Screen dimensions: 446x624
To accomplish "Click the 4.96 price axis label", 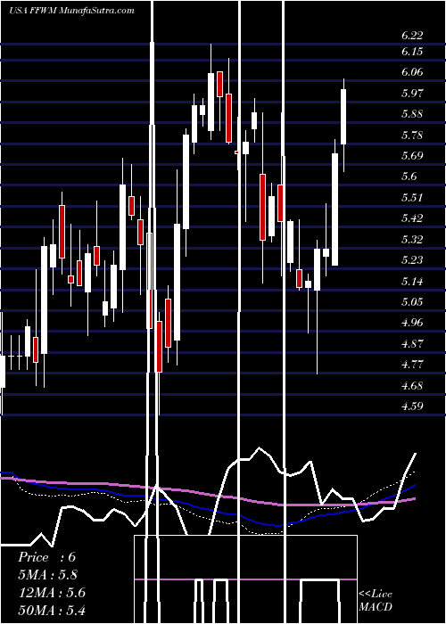I will [411, 323].
